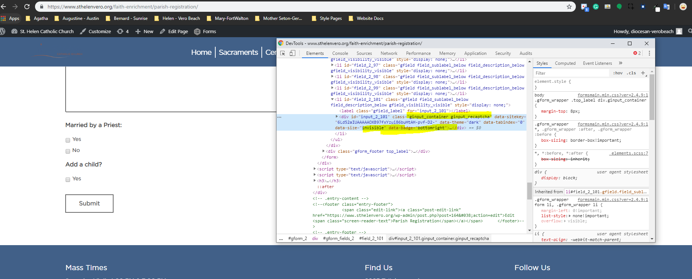Click the Google Translate extension icon
692x279 pixels.
point(667,7)
